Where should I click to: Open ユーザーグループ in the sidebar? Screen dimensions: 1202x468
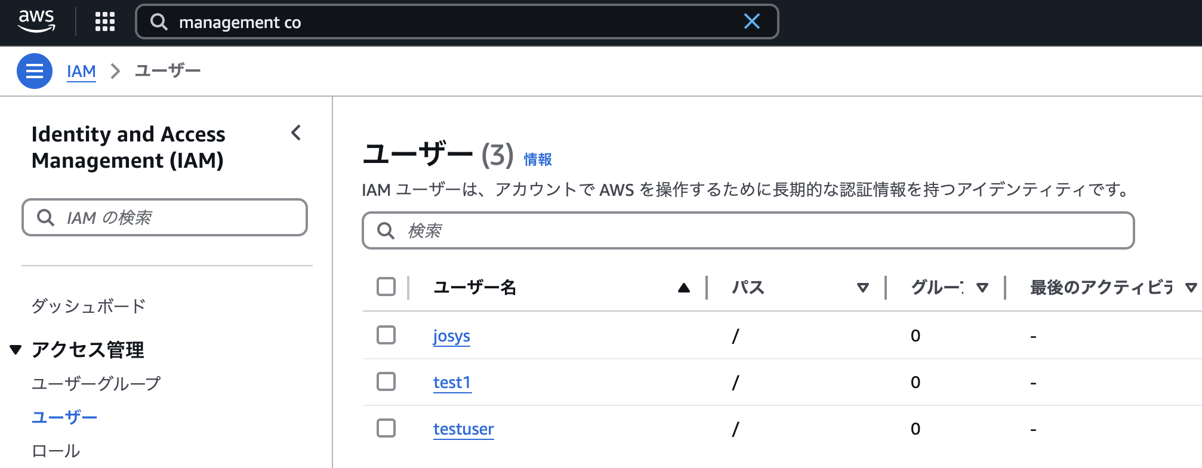96,383
